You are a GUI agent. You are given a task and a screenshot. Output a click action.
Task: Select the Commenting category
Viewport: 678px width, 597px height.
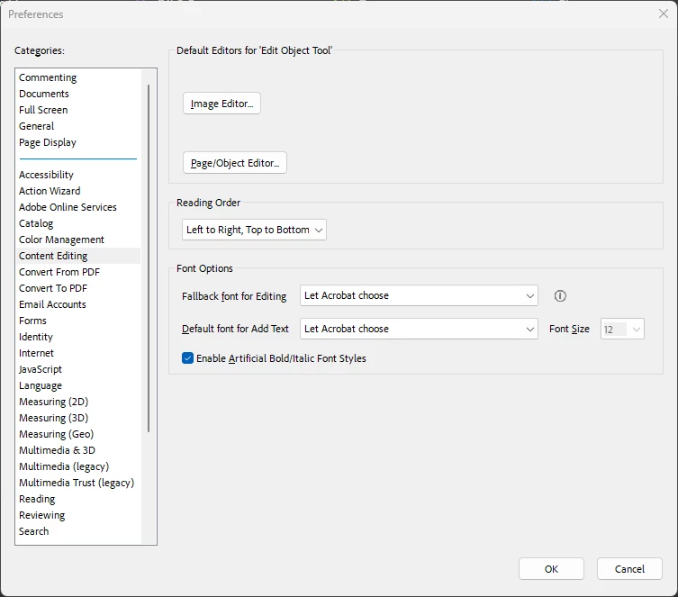(78, 77)
